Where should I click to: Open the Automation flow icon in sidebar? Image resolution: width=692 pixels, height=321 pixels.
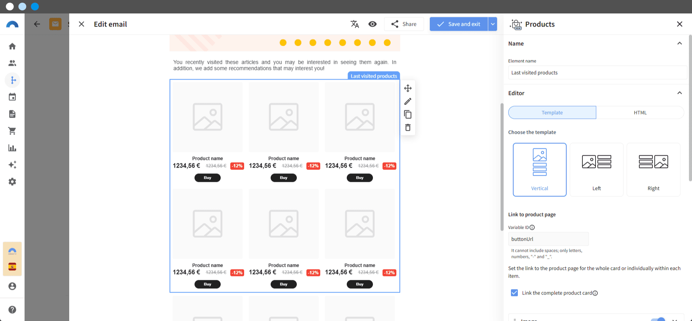tap(12, 80)
